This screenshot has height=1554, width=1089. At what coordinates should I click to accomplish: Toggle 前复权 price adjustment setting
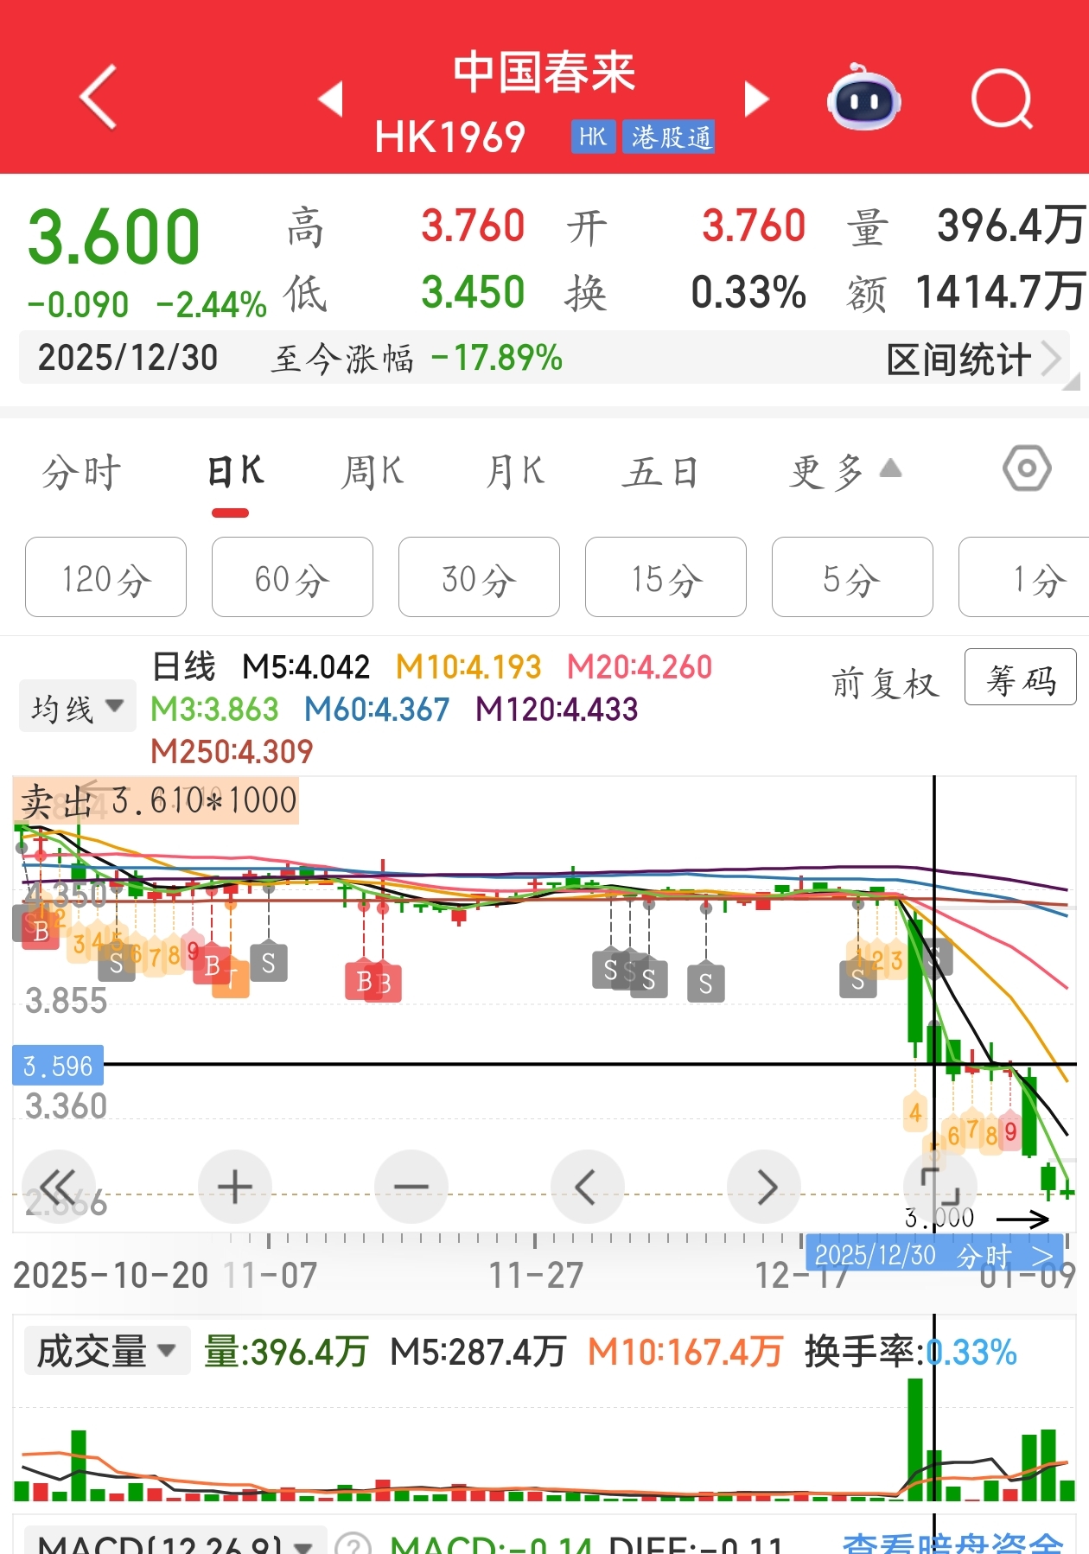884,683
